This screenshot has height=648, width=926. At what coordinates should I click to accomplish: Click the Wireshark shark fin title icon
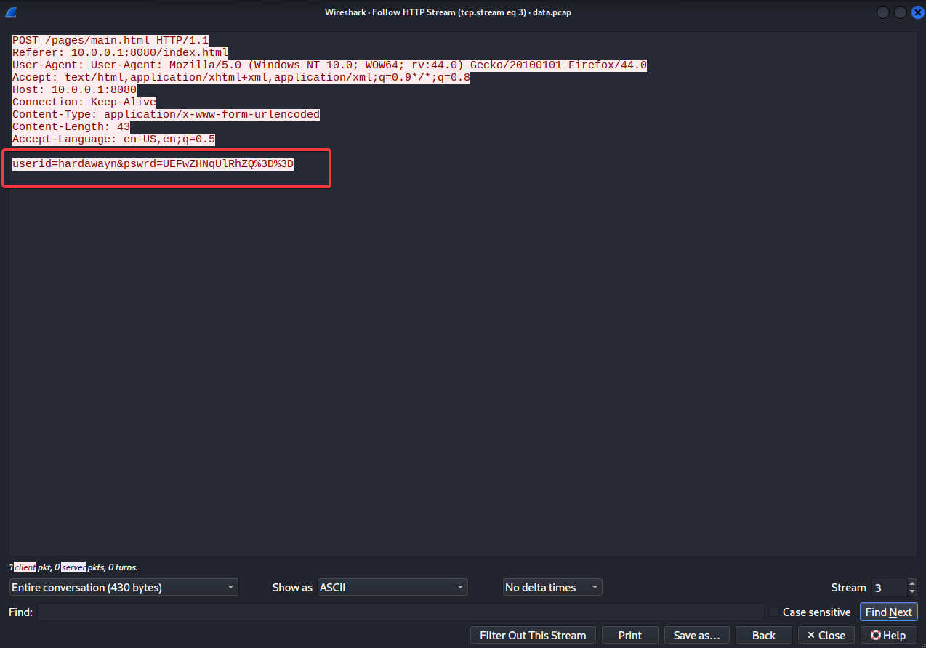[x=11, y=12]
